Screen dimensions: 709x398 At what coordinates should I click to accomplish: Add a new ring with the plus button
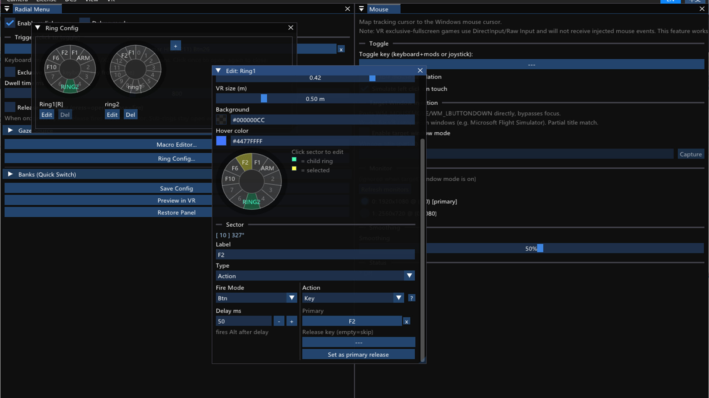175,46
